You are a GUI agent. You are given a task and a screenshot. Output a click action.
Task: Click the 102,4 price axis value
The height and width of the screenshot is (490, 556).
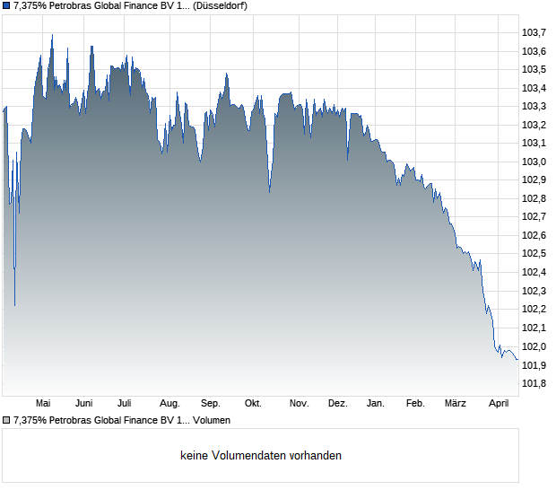(x=534, y=272)
